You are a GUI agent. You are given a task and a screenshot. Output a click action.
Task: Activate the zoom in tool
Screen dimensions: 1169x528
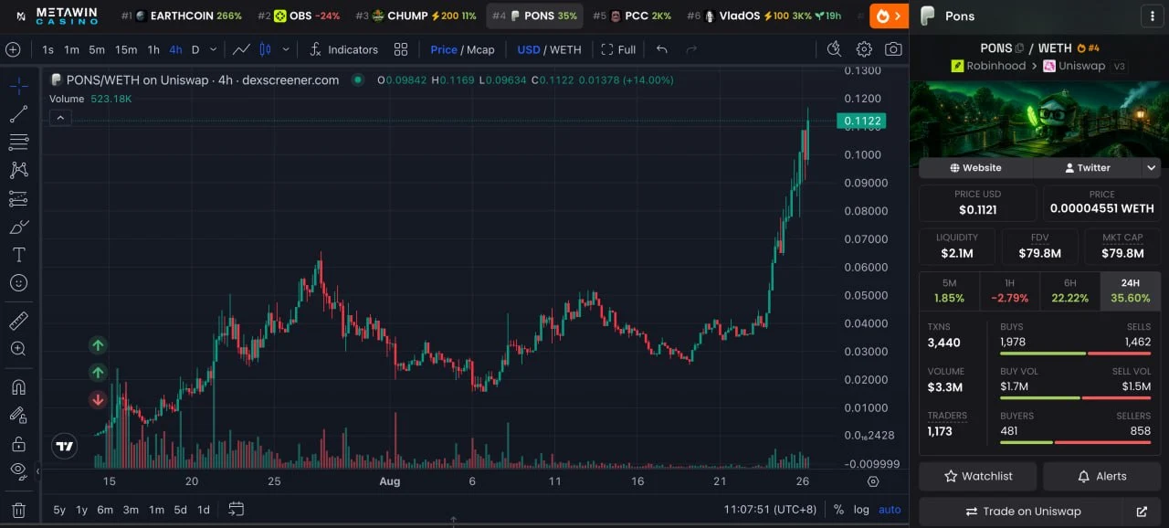(x=18, y=349)
